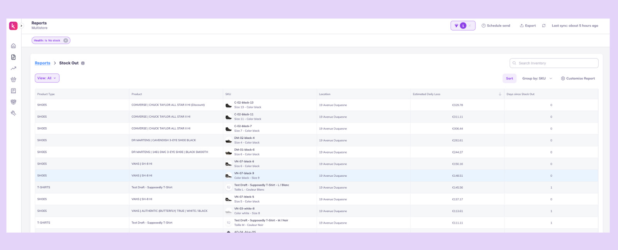Screen dimensions: 618x250
Task: Click shoe thumbnail for C-02-black-11
Action: pos(229,117)
